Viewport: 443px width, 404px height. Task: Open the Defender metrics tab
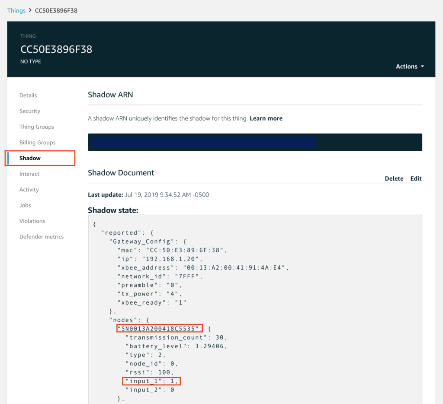(x=41, y=237)
